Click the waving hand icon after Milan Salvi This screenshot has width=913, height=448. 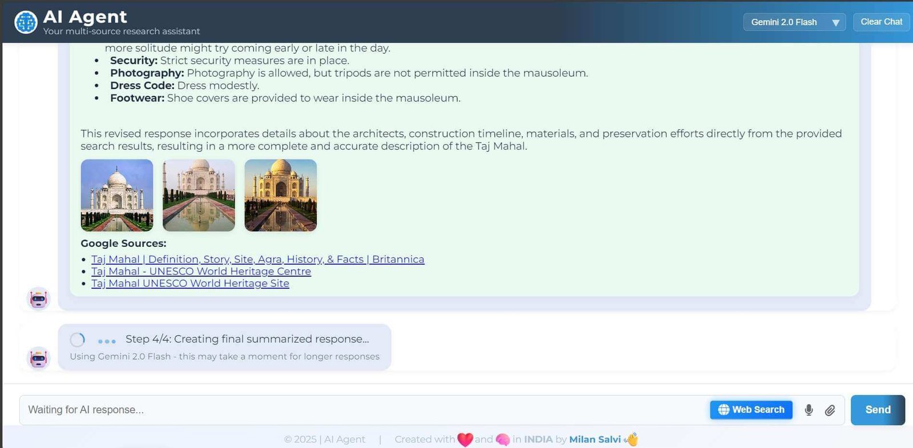pos(631,439)
